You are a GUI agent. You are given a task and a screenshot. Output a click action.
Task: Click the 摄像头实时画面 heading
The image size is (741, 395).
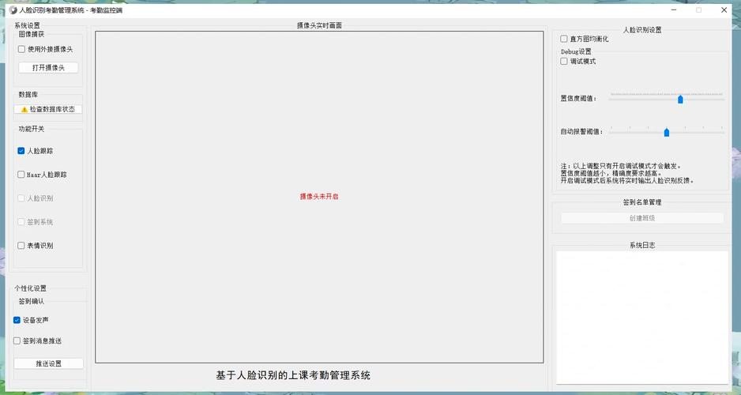point(319,25)
